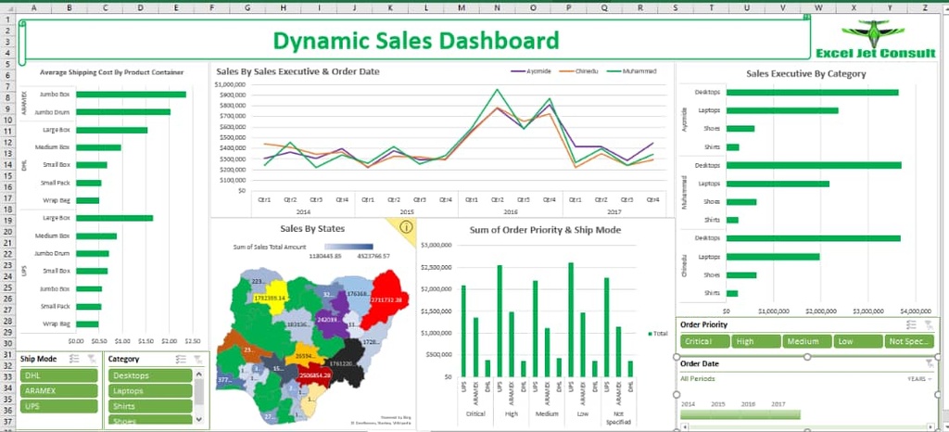Click Average Shipping Cost chart title
This screenshot has width=949, height=432.
[x=111, y=72]
